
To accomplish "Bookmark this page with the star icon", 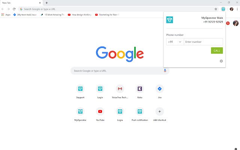I will 216,9.
